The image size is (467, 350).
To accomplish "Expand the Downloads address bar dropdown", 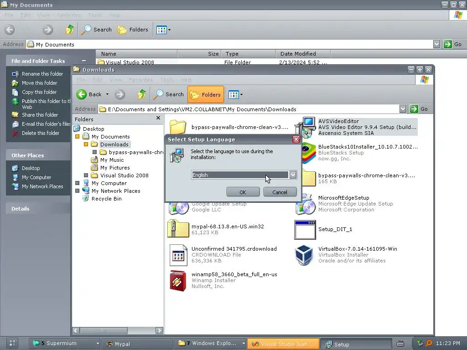I will click(403, 109).
